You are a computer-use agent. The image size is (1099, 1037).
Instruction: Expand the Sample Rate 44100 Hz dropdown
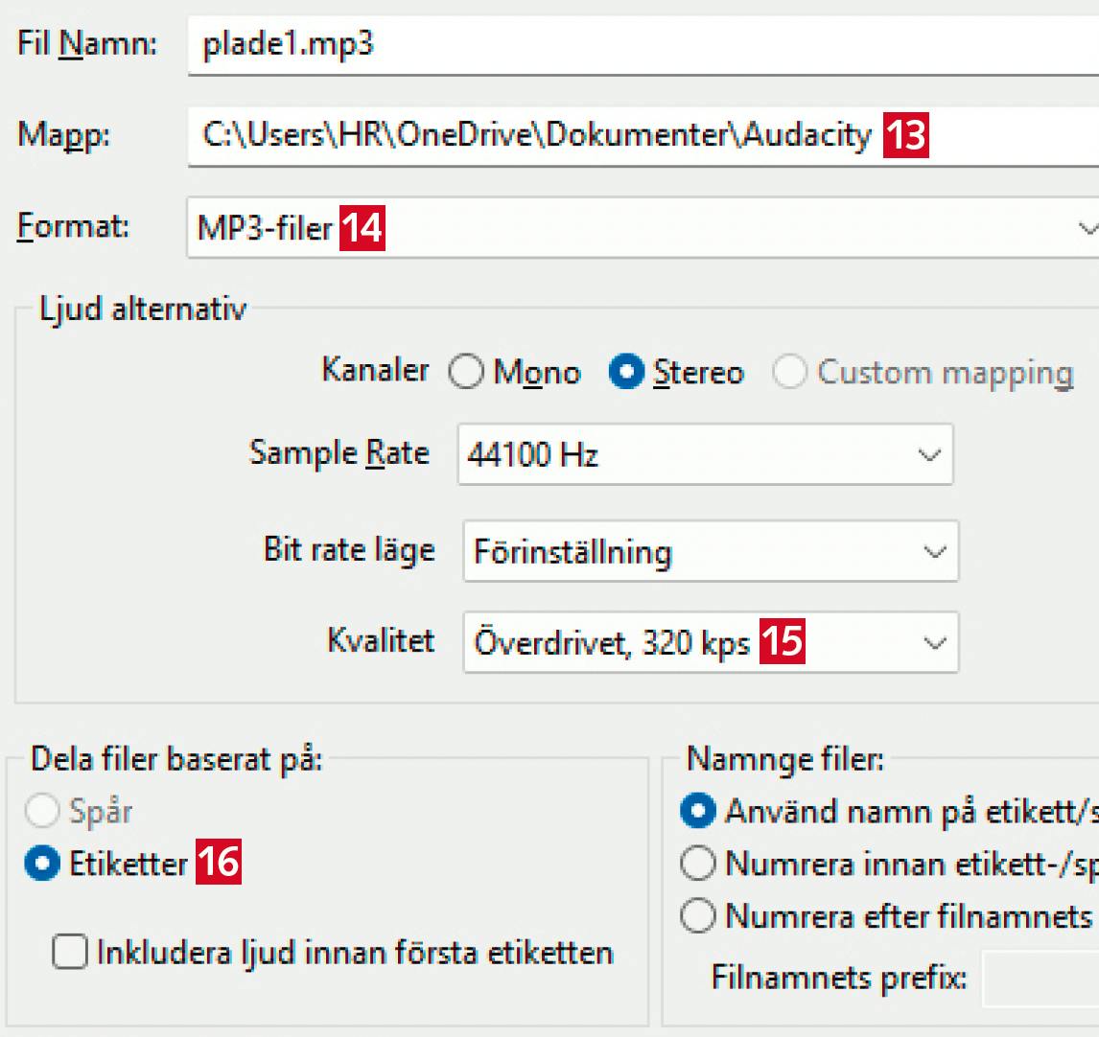click(705, 454)
